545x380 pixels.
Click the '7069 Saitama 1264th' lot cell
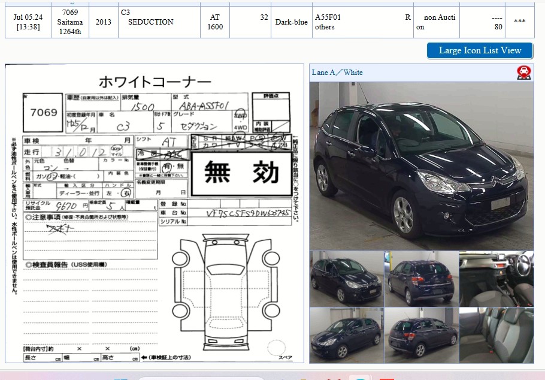[x=70, y=22]
